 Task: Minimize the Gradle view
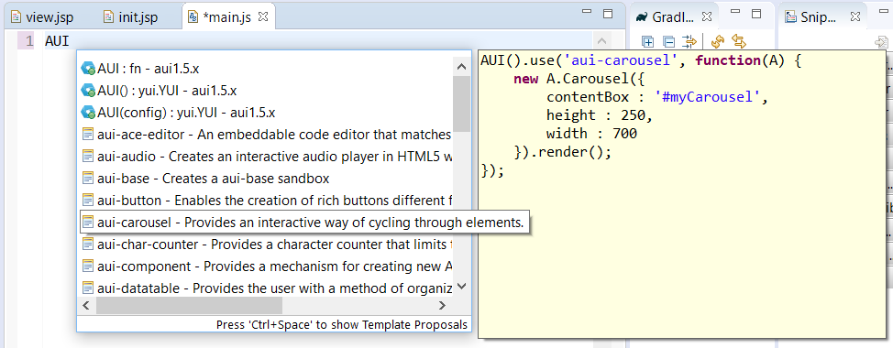click(x=735, y=12)
